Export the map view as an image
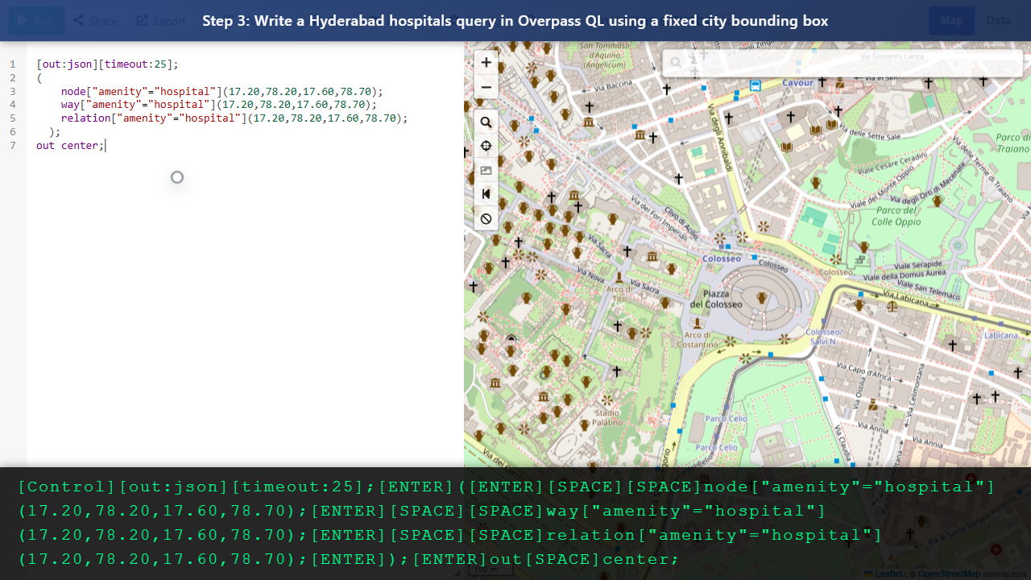 (486, 170)
